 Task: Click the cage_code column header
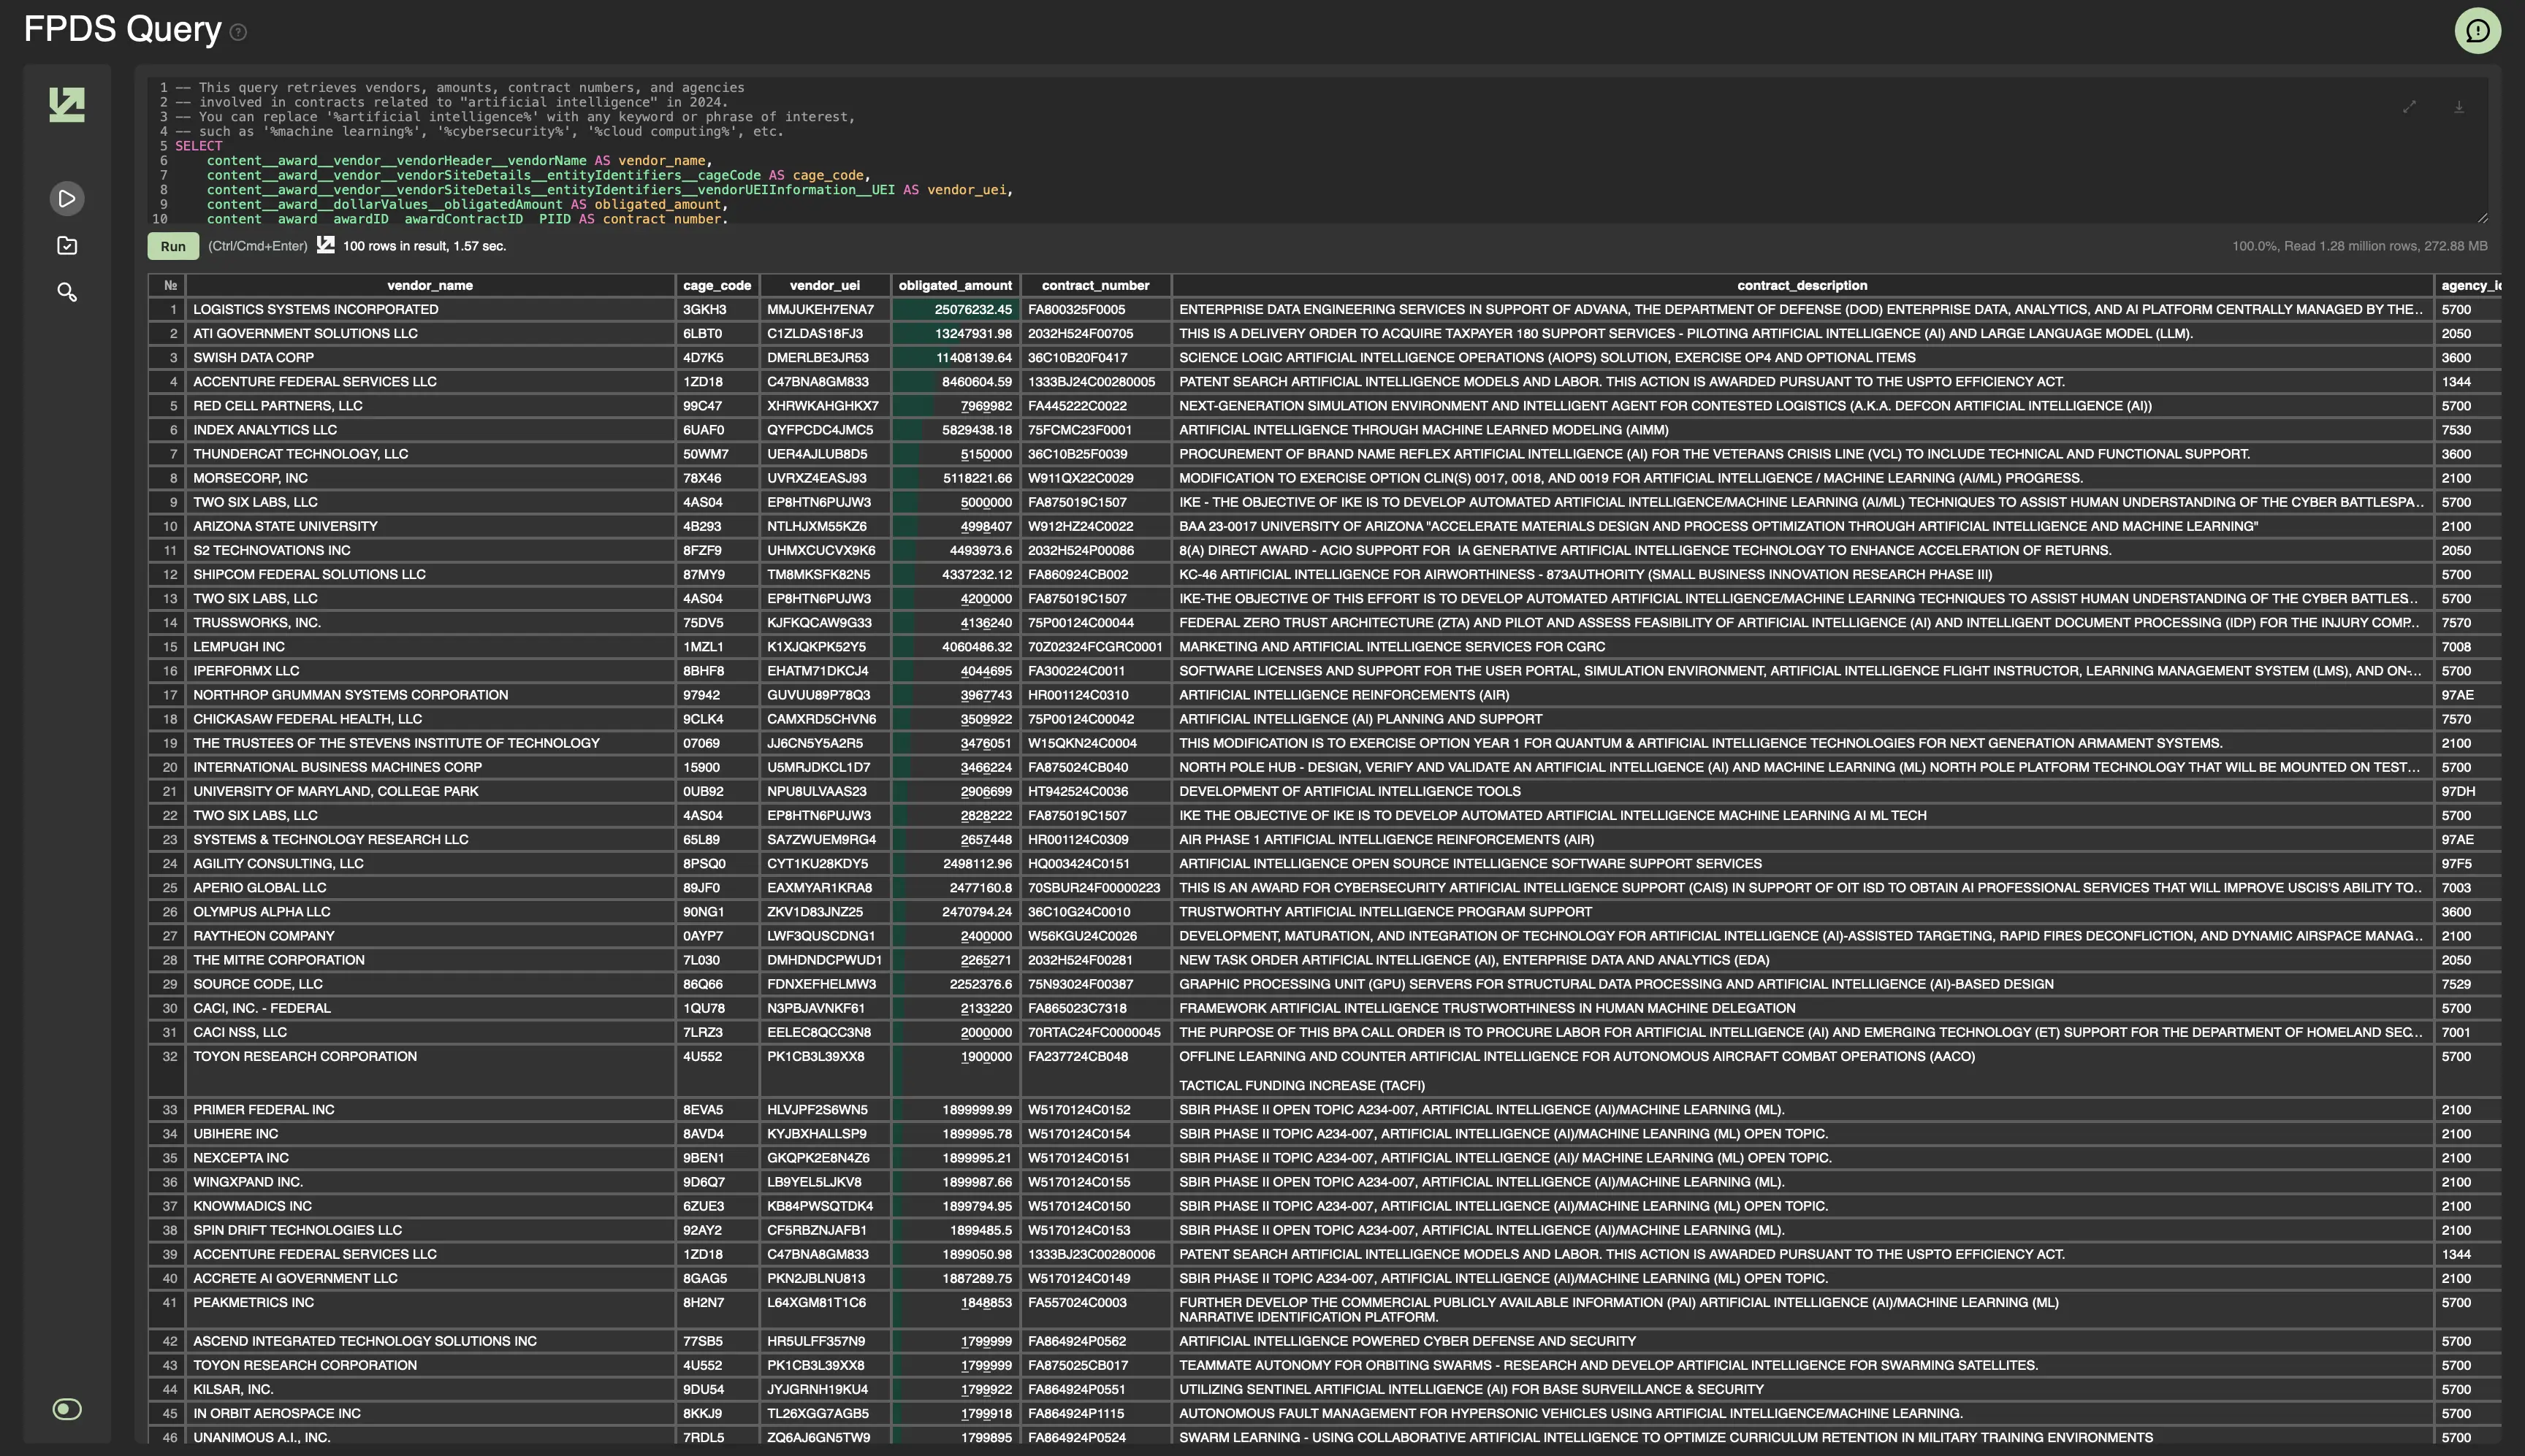[717, 285]
